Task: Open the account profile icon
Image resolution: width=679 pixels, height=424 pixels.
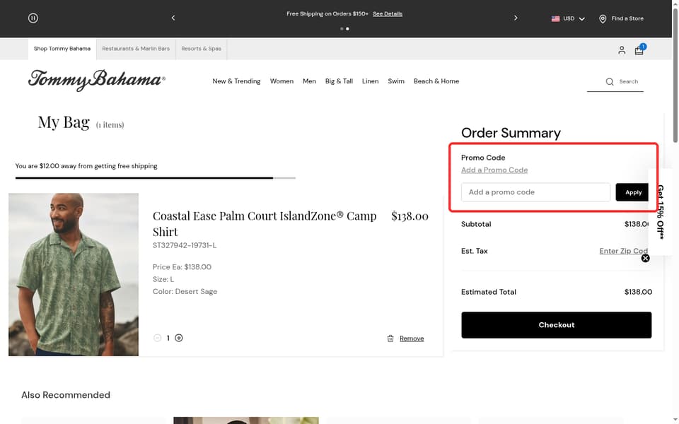Action: (622, 50)
